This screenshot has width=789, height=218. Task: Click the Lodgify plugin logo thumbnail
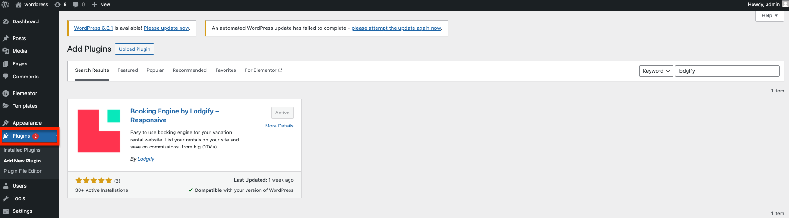coord(99,131)
